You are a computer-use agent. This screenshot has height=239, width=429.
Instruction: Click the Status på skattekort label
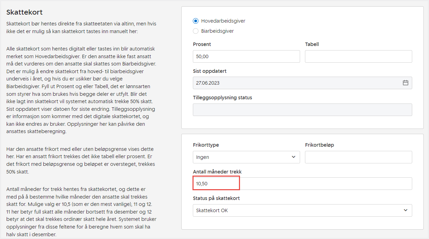pos(216,198)
